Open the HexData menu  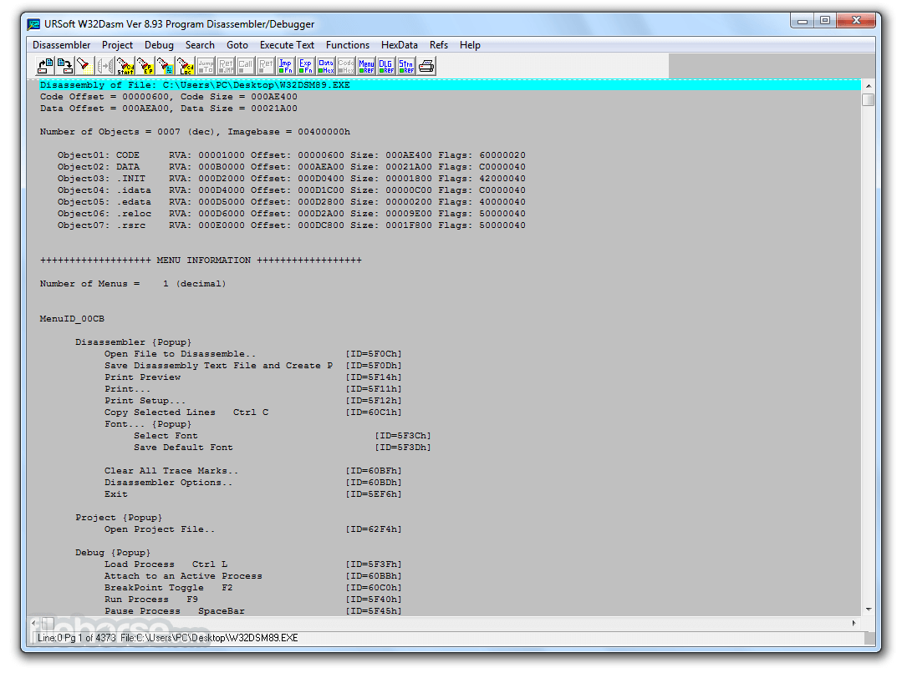point(400,45)
